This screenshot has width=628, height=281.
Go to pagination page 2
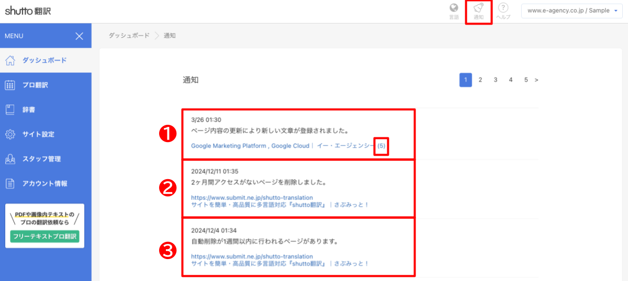click(480, 80)
